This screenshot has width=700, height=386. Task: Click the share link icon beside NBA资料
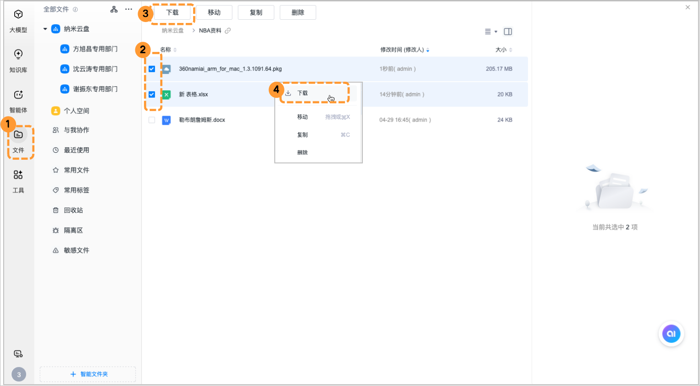[x=227, y=30]
